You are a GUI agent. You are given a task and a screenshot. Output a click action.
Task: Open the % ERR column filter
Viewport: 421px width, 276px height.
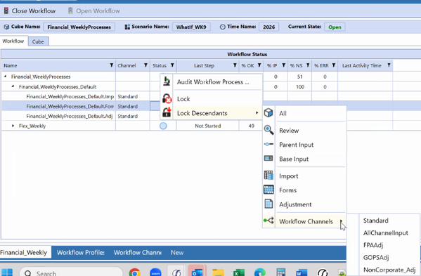pos(334,65)
